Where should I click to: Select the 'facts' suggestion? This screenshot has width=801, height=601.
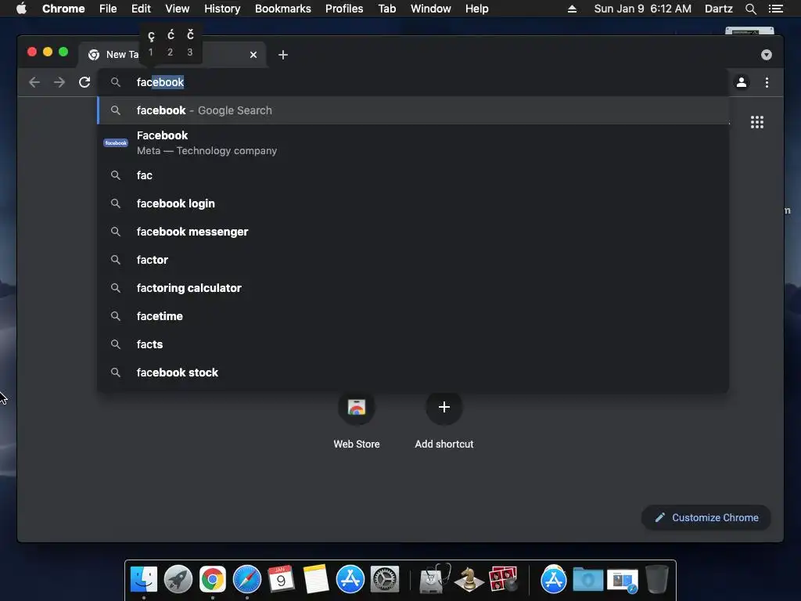(413, 344)
